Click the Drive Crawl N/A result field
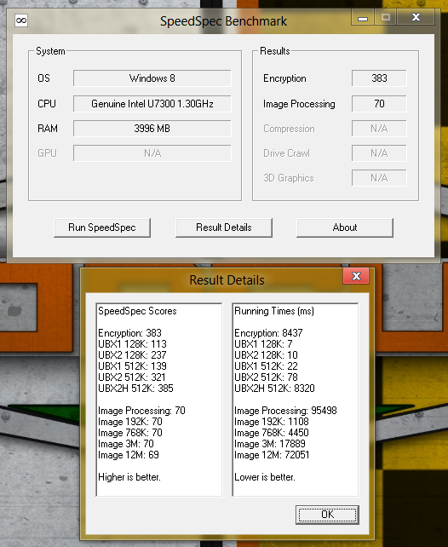 click(379, 153)
